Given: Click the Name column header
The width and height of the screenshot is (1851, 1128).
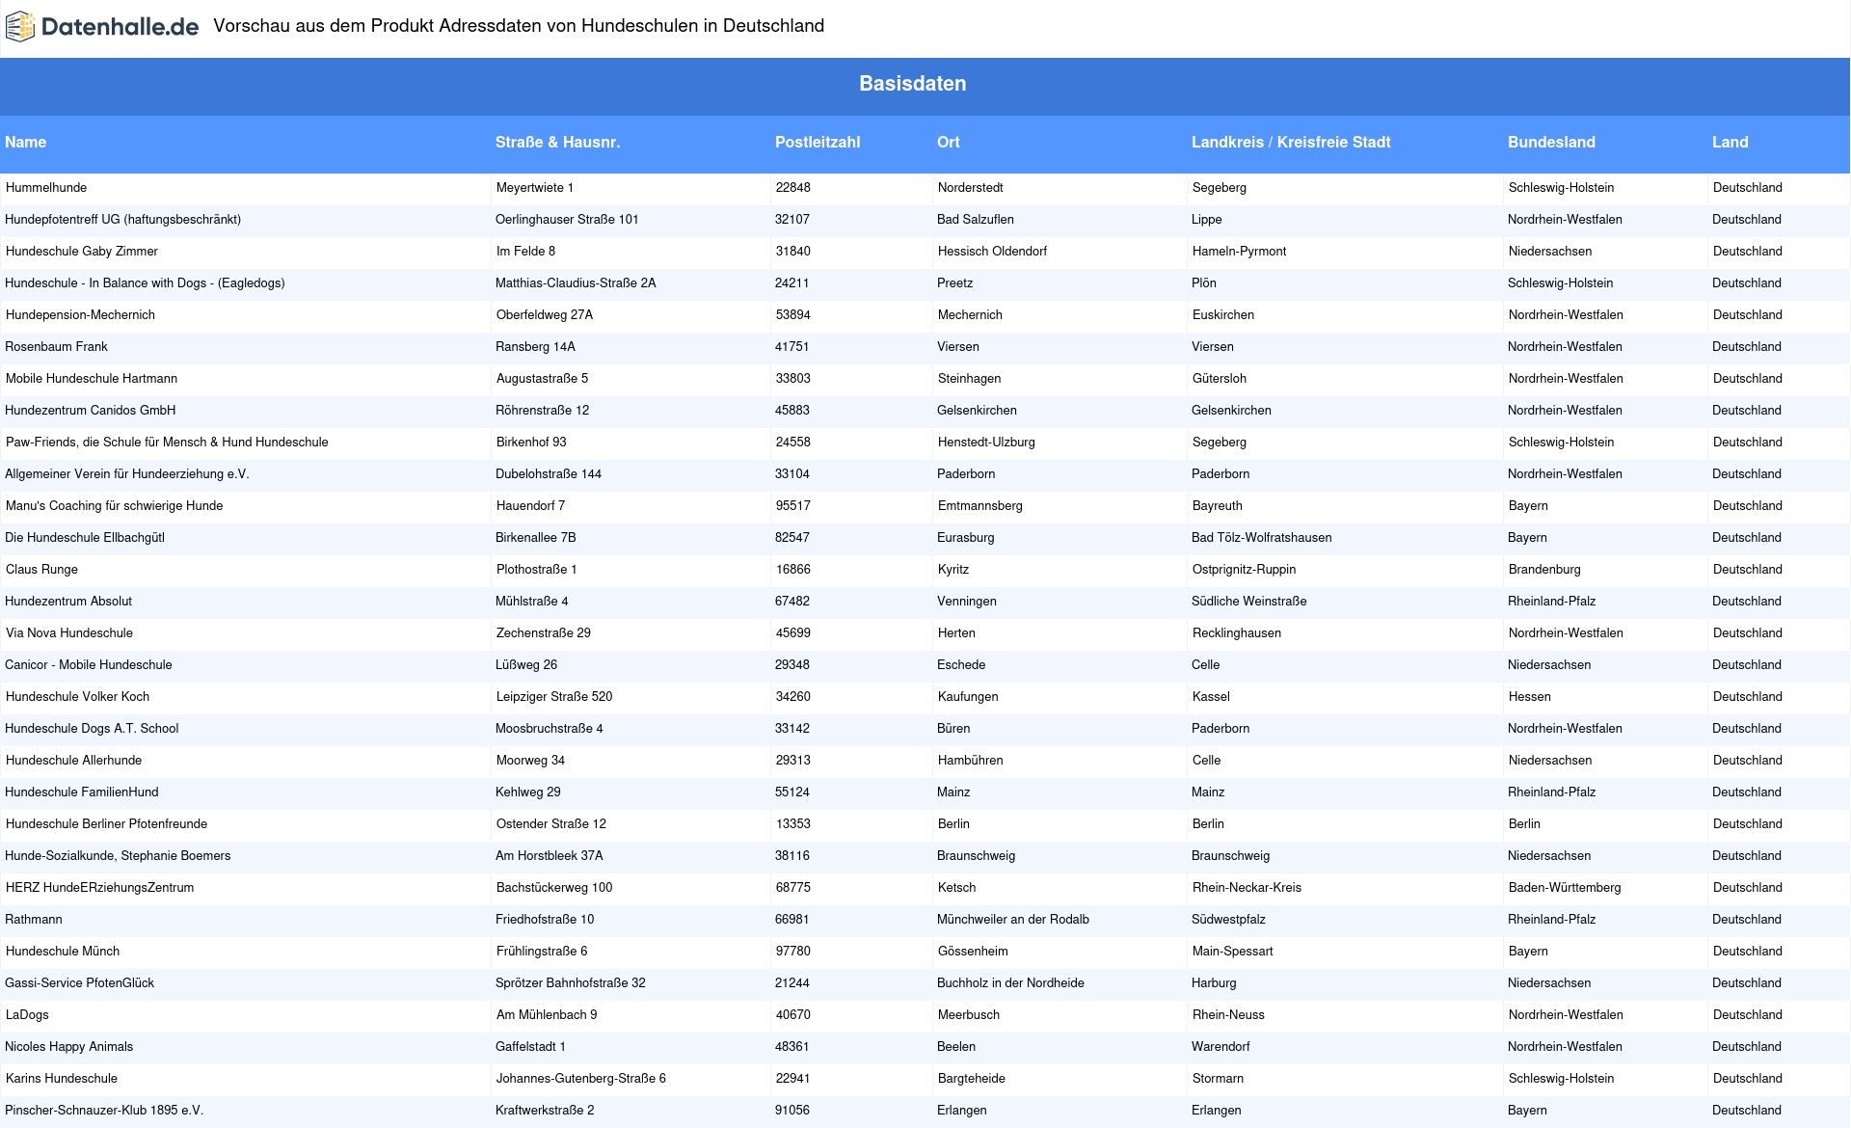Looking at the screenshot, I should coord(26,142).
